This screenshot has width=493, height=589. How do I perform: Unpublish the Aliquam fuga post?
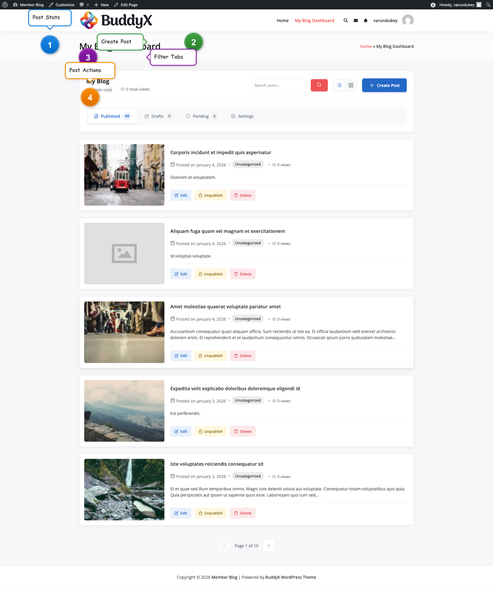point(210,274)
